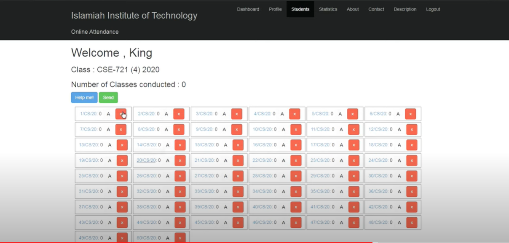Toggle the A marker beside 14/CS/20
The width and height of the screenshot is (509, 243).
[x=167, y=145]
